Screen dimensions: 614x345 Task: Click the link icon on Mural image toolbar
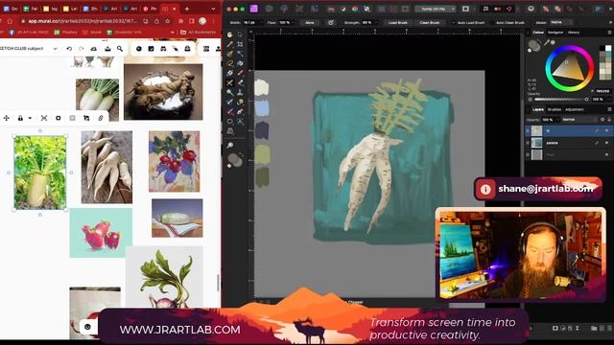pos(101,118)
